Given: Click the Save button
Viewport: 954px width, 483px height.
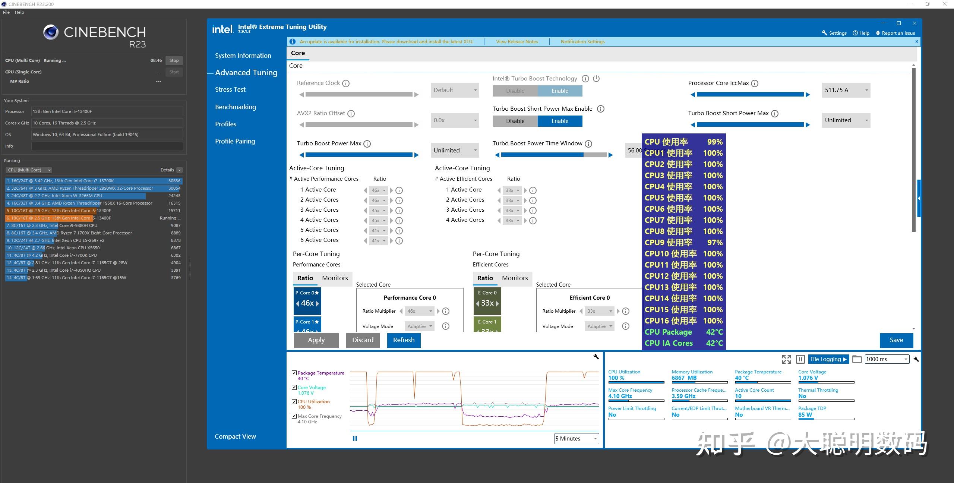Looking at the screenshot, I should click(x=896, y=340).
